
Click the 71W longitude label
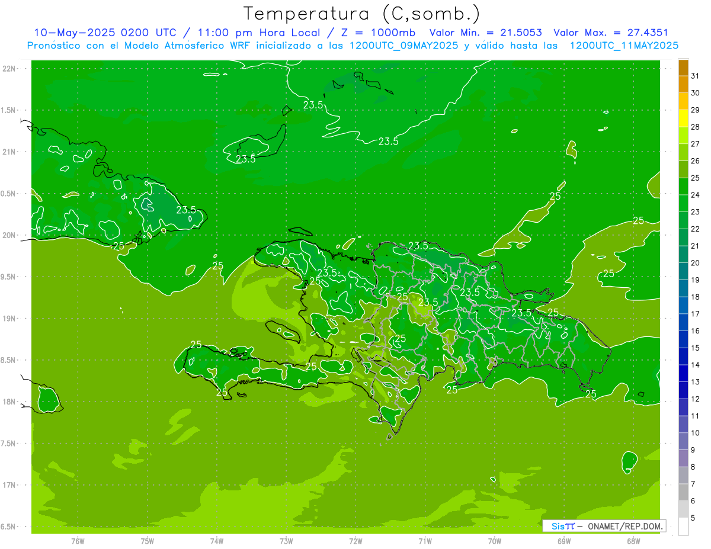coord(425,541)
